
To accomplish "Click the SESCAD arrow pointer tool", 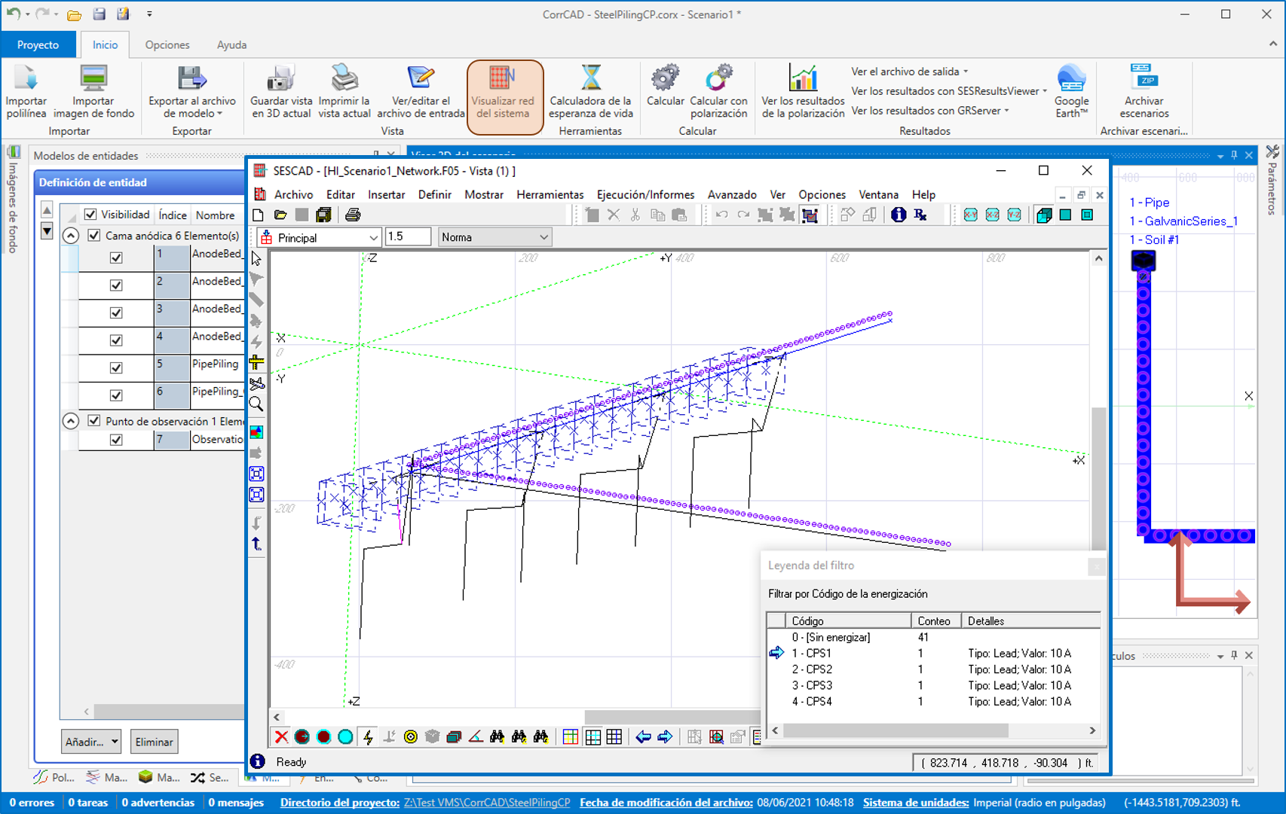I will (x=256, y=259).
